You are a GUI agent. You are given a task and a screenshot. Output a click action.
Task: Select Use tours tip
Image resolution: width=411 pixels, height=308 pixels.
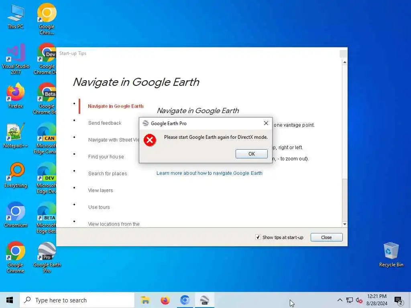pos(99,207)
